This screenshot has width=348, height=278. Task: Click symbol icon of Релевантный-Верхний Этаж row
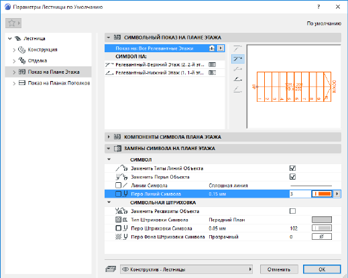point(212,65)
